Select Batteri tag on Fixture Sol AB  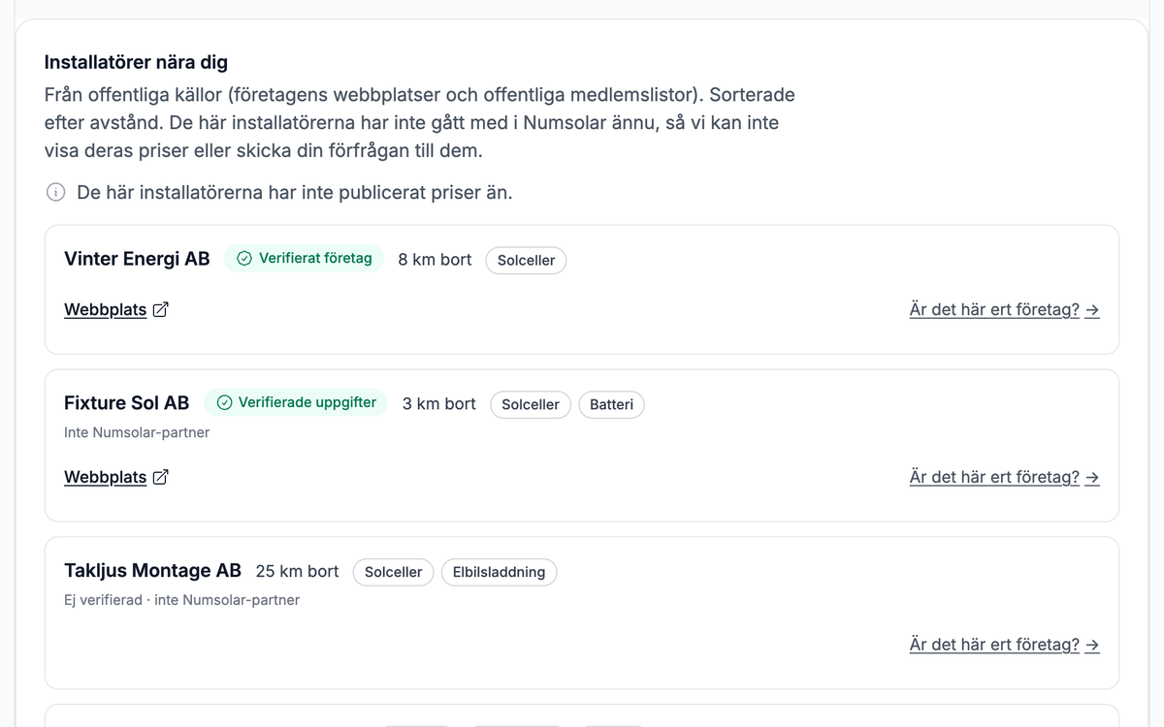611,404
